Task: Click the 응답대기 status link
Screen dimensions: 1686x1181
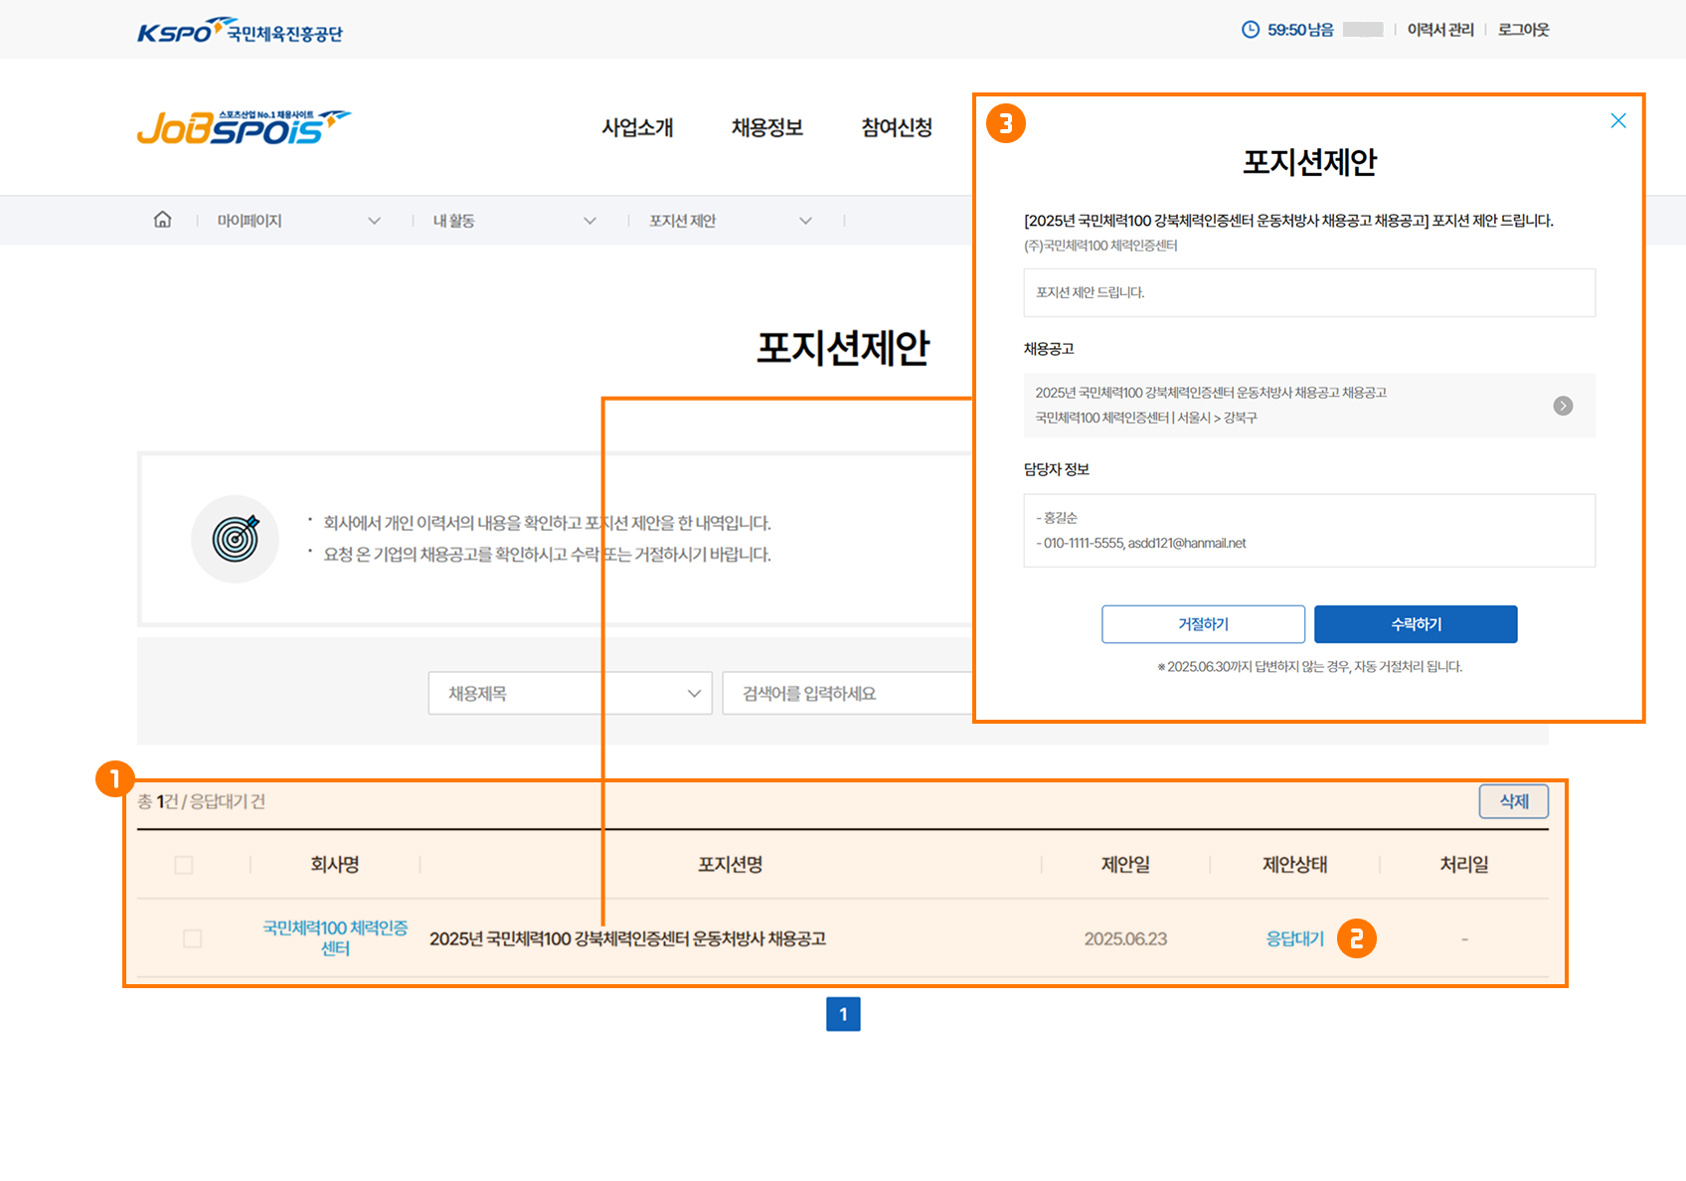Action: point(1294,938)
